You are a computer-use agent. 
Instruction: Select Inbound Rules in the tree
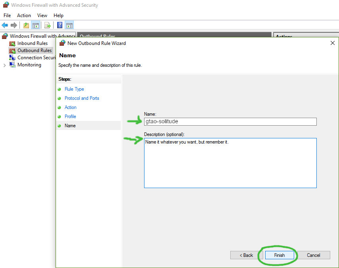click(33, 43)
